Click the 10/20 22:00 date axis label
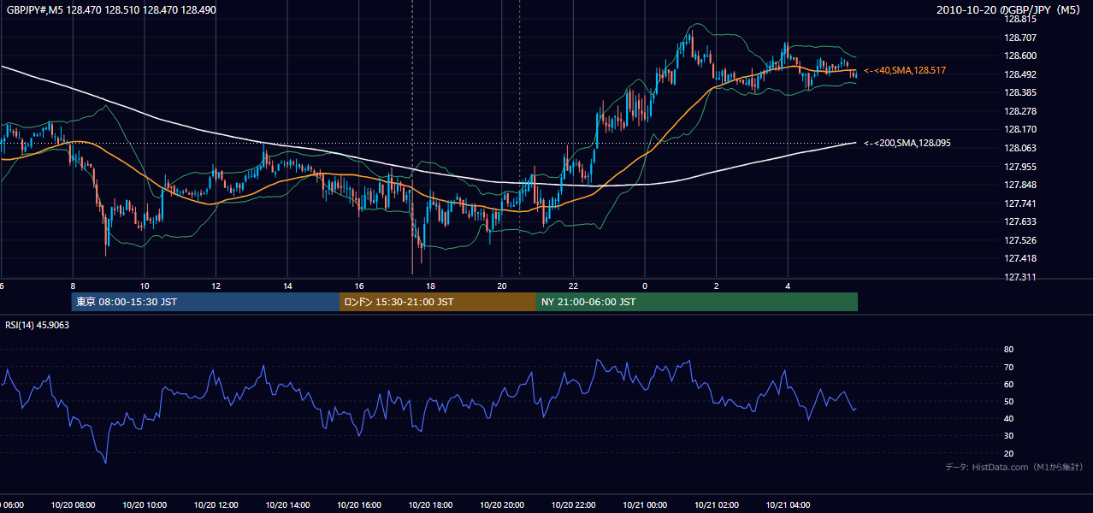The image size is (1093, 513). [x=573, y=504]
